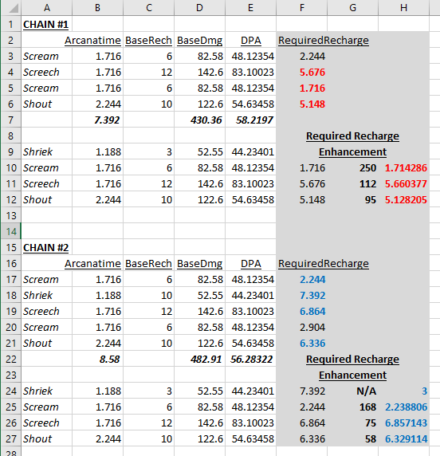
Task: Select column A header
Action: pyautogui.click(x=47, y=7)
